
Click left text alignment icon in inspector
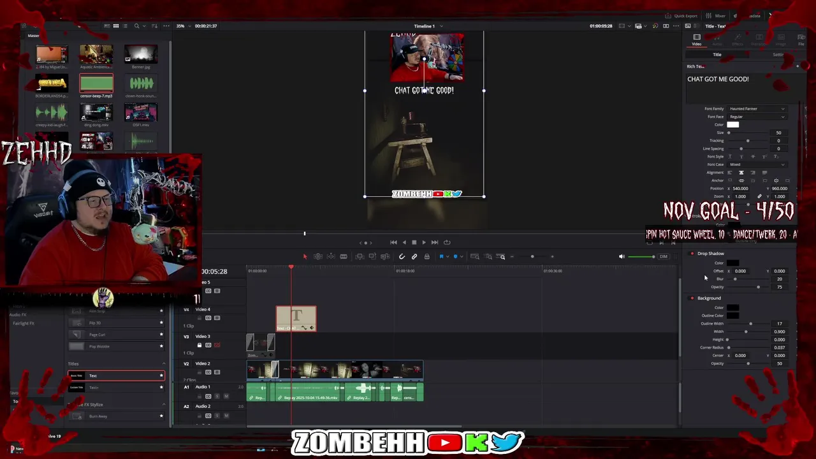point(729,173)
